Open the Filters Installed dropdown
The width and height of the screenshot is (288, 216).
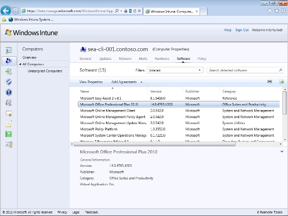[175, 70]
